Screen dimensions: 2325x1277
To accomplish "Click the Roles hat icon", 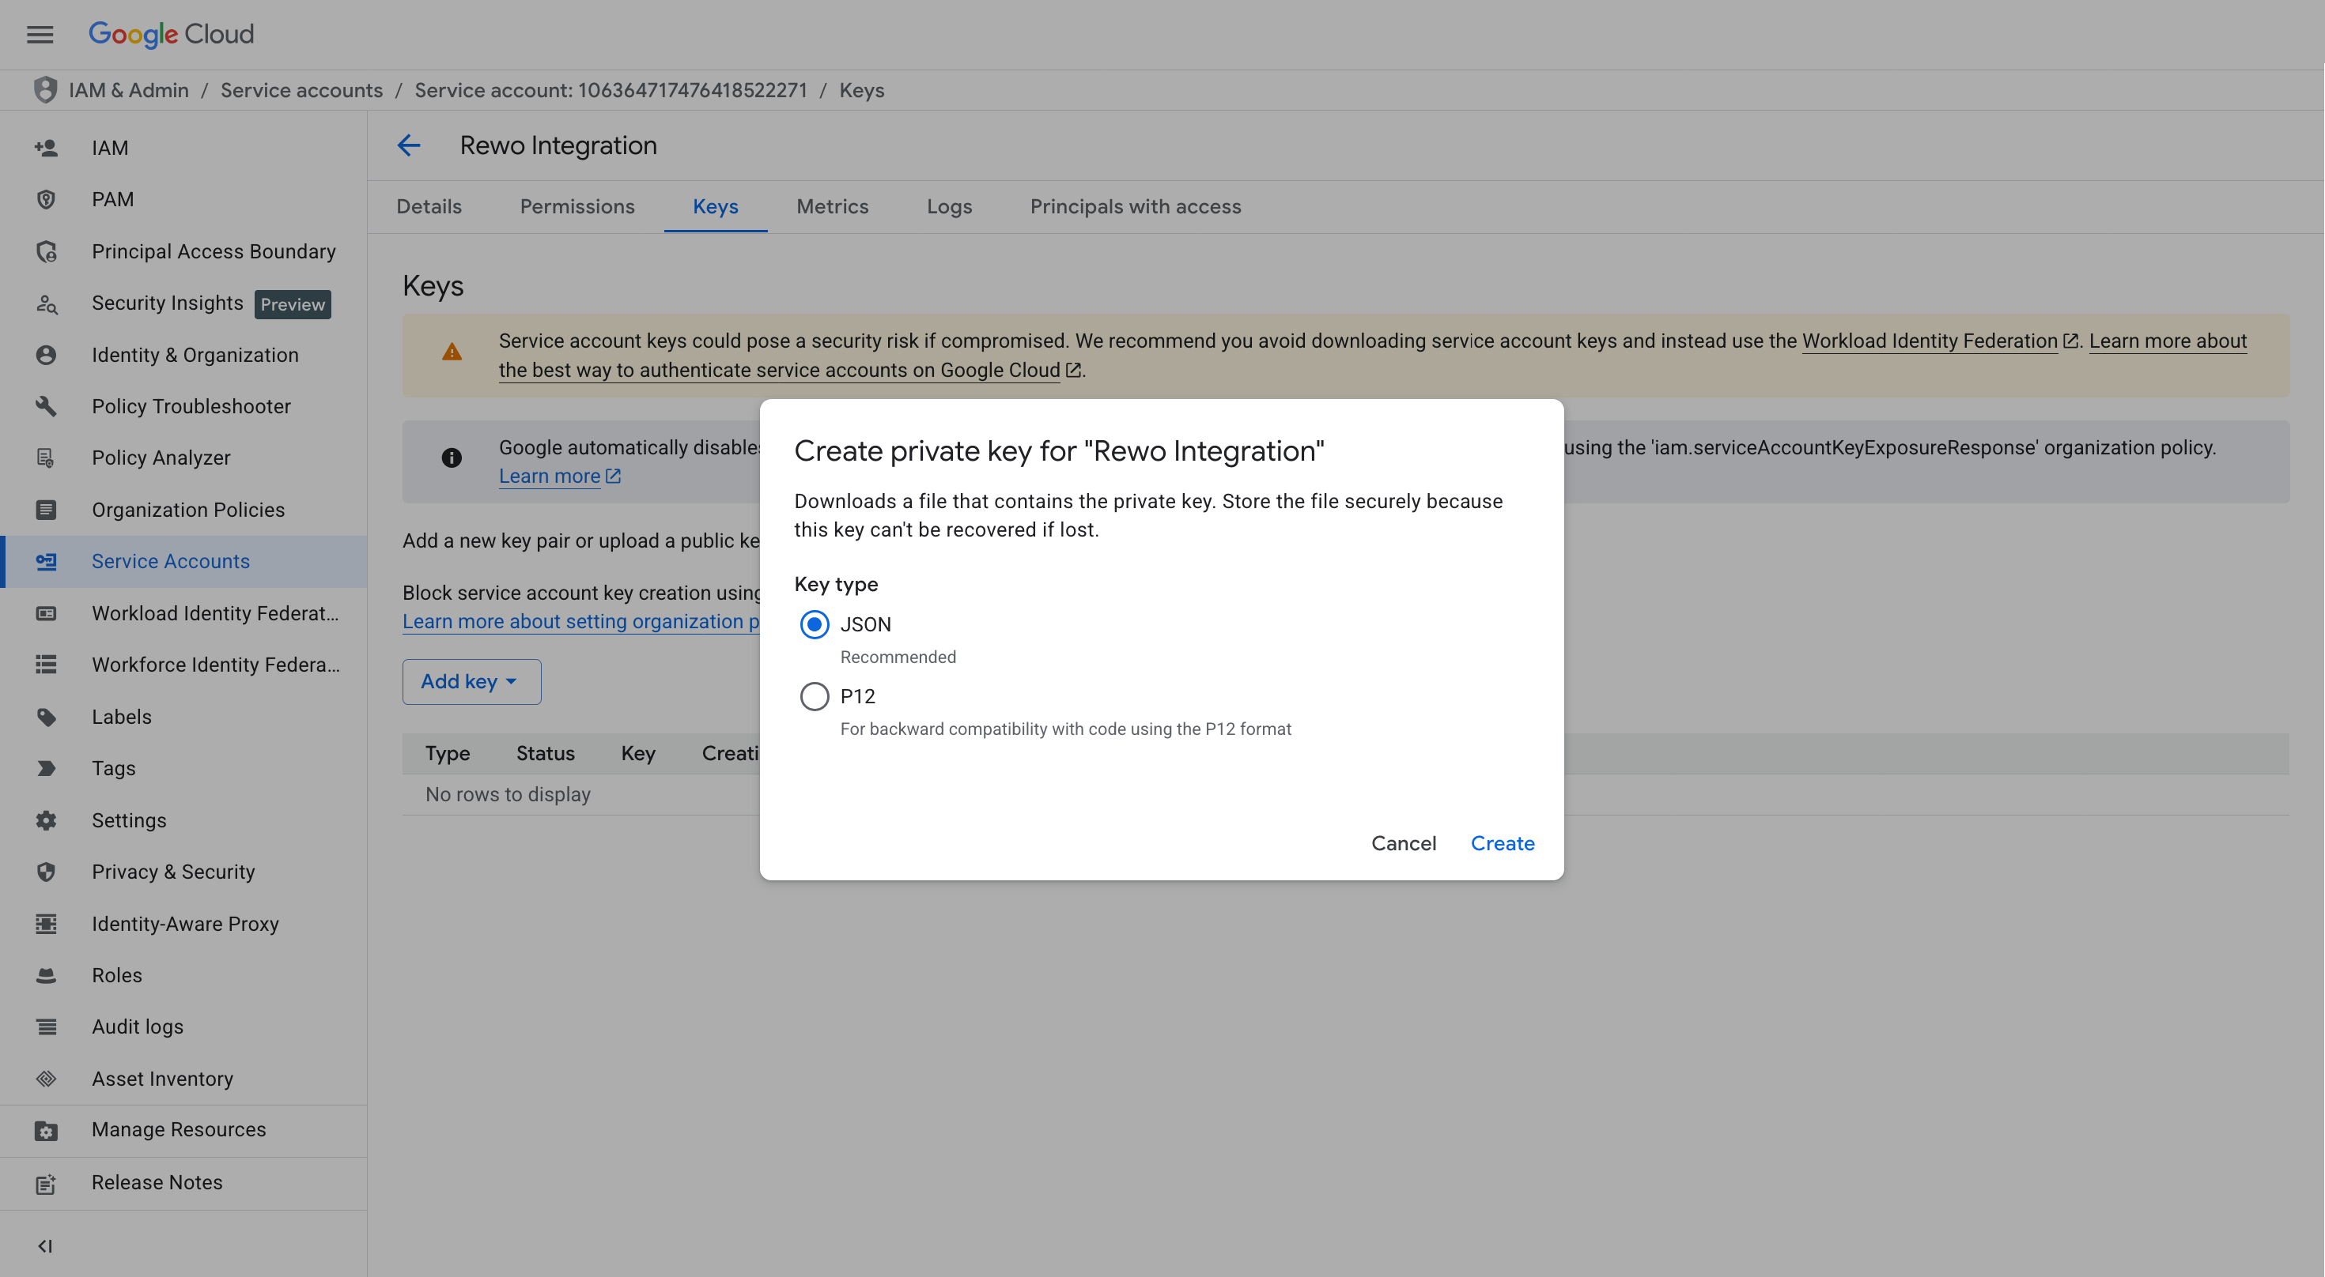I will point(46,976).
